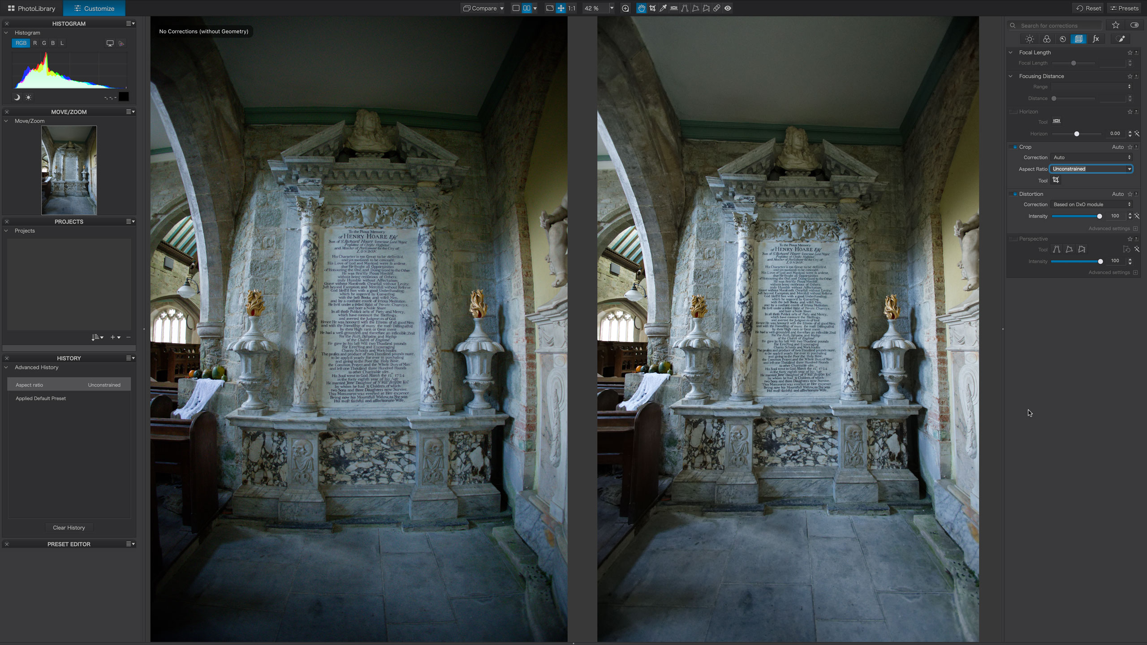
Task: Open Local Adjustments brush palette
Action: [1121, 39]
